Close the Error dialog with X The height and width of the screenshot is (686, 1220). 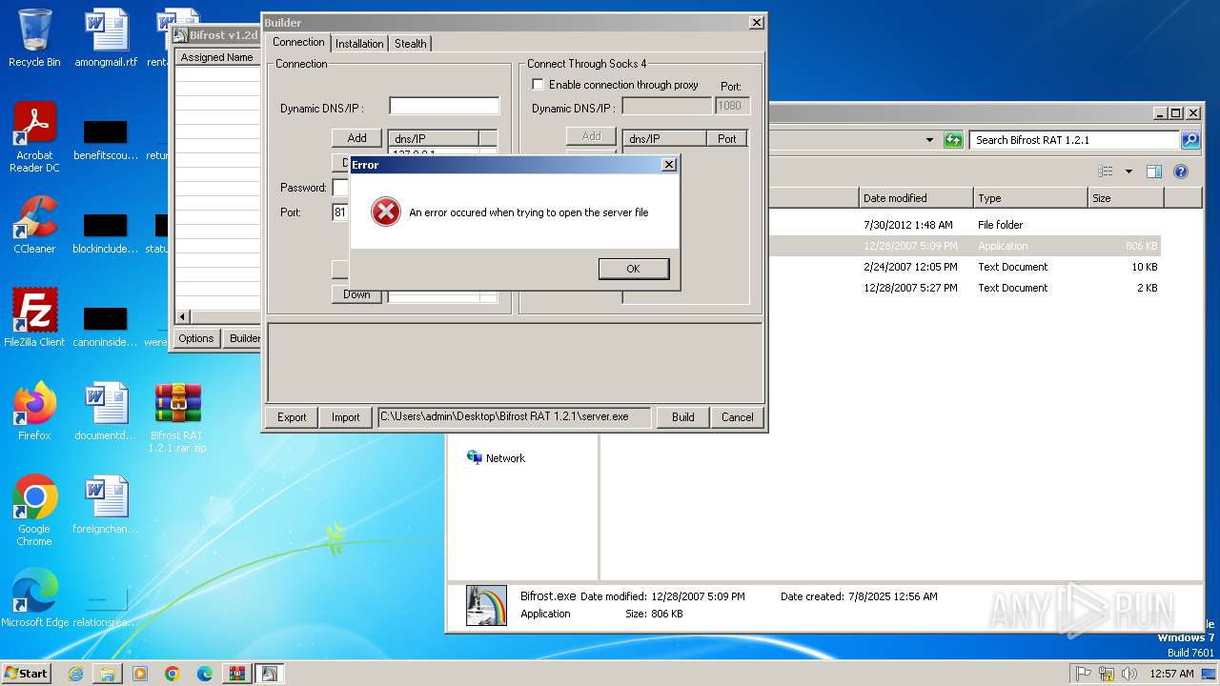point(669,164)
